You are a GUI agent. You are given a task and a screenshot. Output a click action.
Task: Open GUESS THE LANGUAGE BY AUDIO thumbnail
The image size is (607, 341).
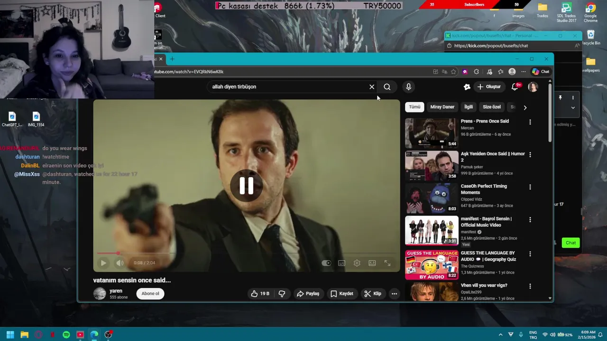pos(432,265)
